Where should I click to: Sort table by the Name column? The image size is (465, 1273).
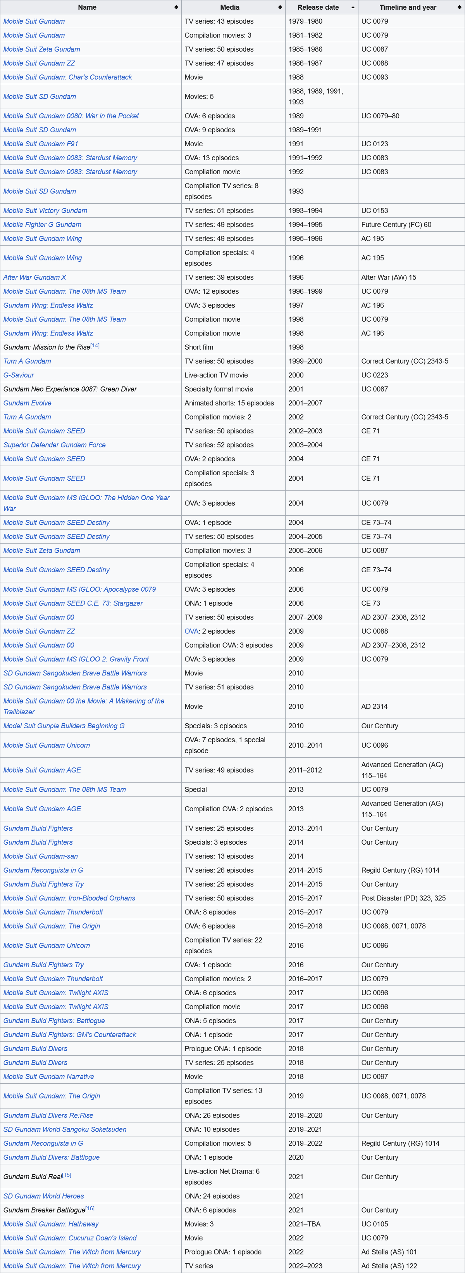coord(91,7)
